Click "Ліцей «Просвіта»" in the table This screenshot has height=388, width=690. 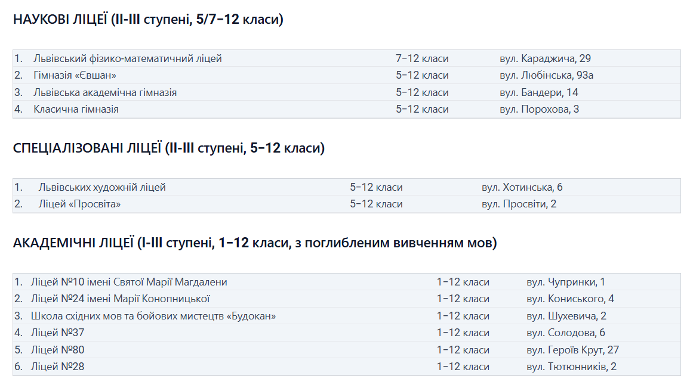click(x=79, y=204)
